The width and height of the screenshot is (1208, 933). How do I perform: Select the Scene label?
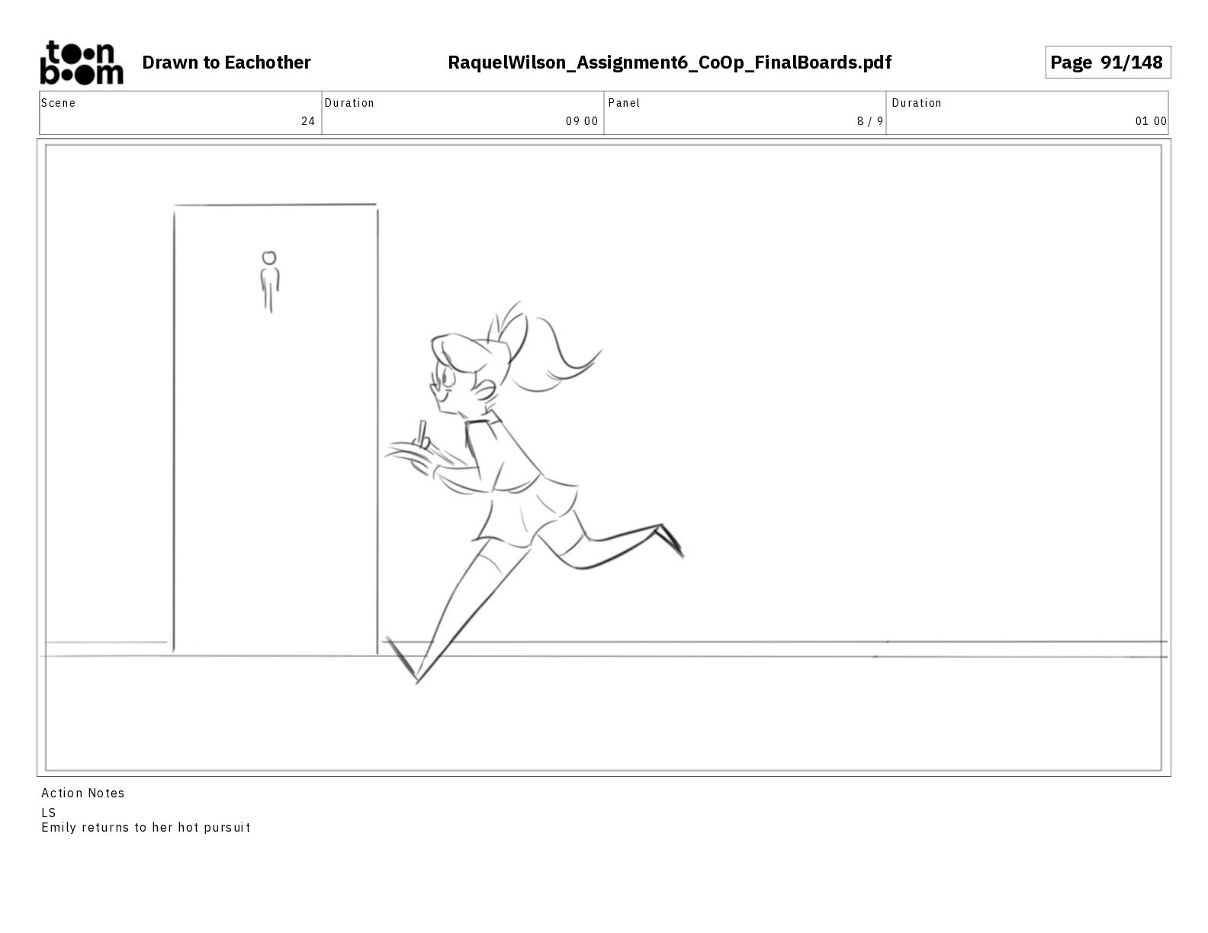[x=58, y=103]
